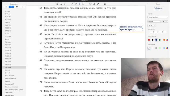Toggle italic text formatting
Viewport: 170px width, 96px height.
click(167, 21)
